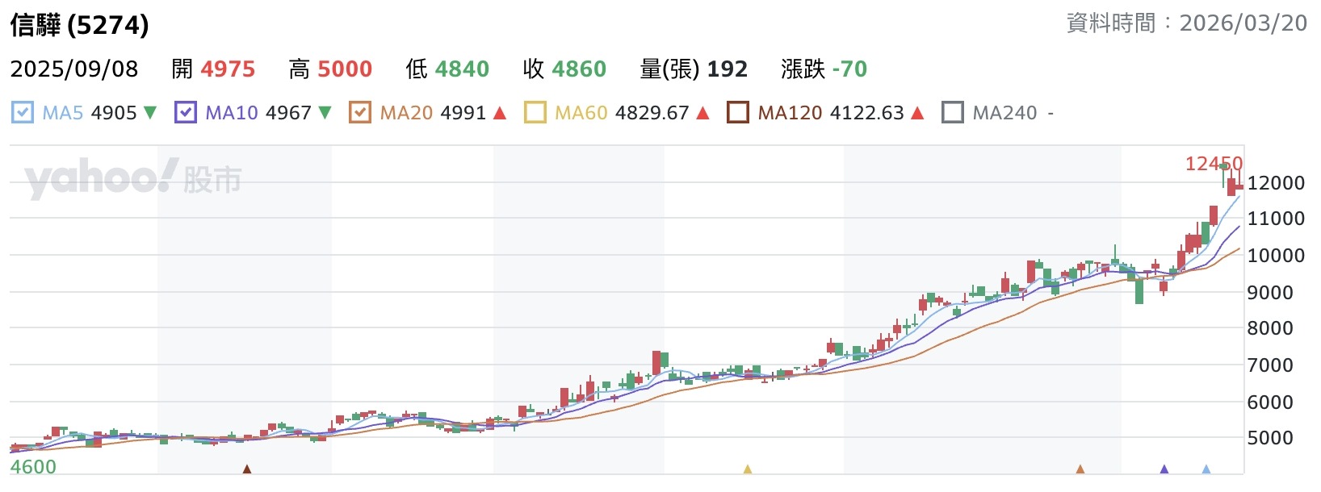Image resolution: width=1321 pixels, height=492 pixels.
Task: Click the Yahoo 股市 watermark logo
Action: [x=133, y=179]
